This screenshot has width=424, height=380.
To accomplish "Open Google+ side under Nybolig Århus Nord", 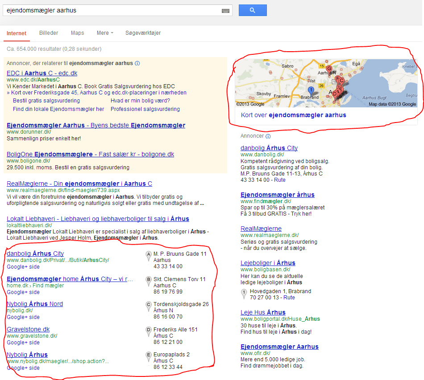I will pos(23,317).
